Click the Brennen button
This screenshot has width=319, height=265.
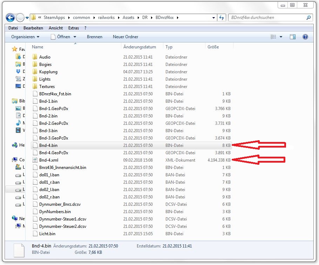click(x=95, y=37)
